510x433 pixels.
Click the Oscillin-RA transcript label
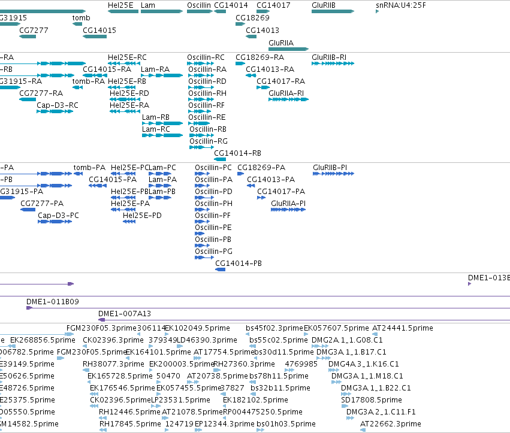click(207, 69)
